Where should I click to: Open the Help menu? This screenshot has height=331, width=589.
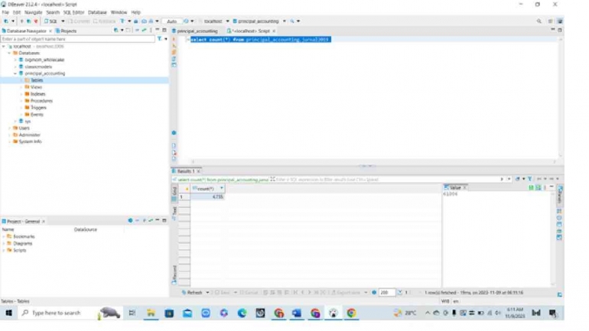point(135,12)
